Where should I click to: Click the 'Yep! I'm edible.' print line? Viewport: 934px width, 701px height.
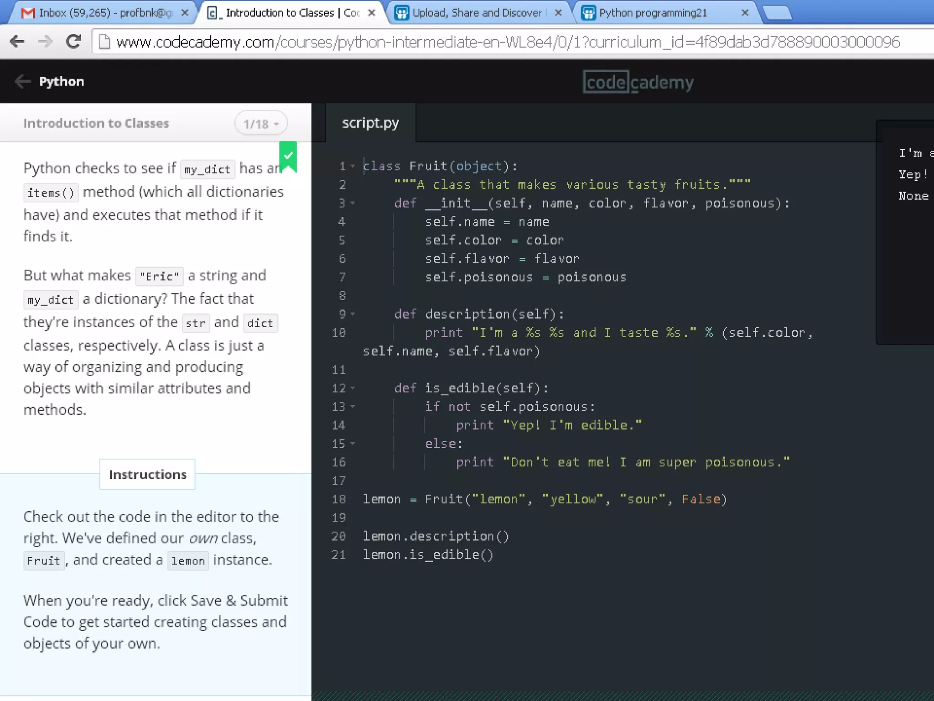(x=549, y=425)
